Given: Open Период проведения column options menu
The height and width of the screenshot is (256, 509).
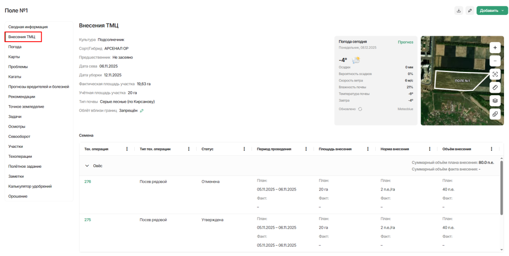Looking at the screenshot, I should pos(306,149).
